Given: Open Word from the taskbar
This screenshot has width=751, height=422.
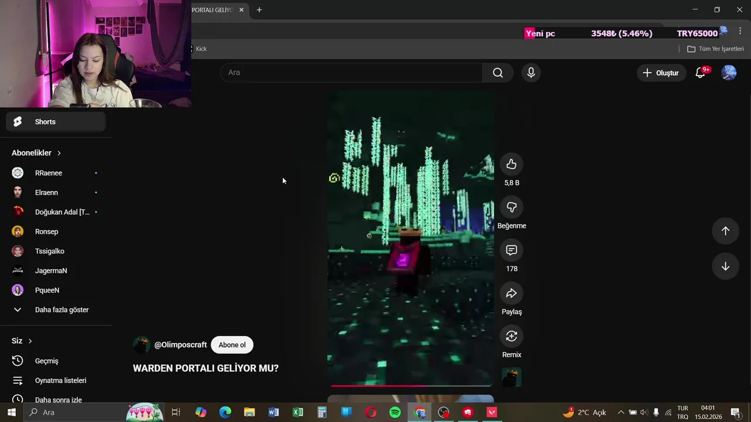Looking at the screenshot, I should pyautogui.click(x=273, y=413).
